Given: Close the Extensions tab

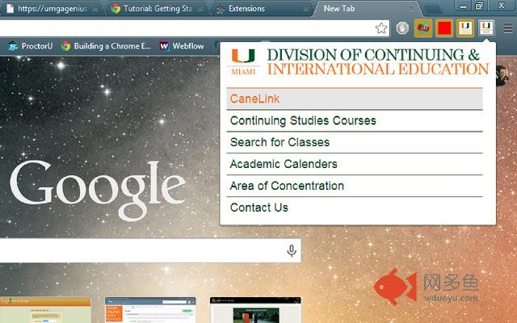Looking at the screenshot, I should click(305, 10).
